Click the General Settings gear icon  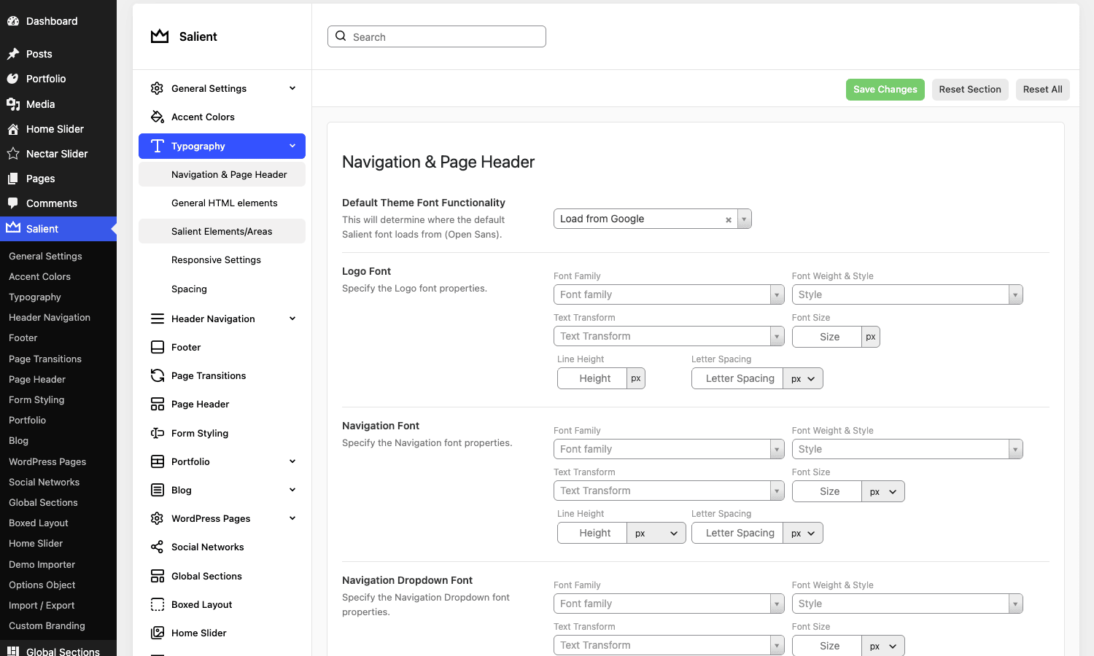point(157,88)
